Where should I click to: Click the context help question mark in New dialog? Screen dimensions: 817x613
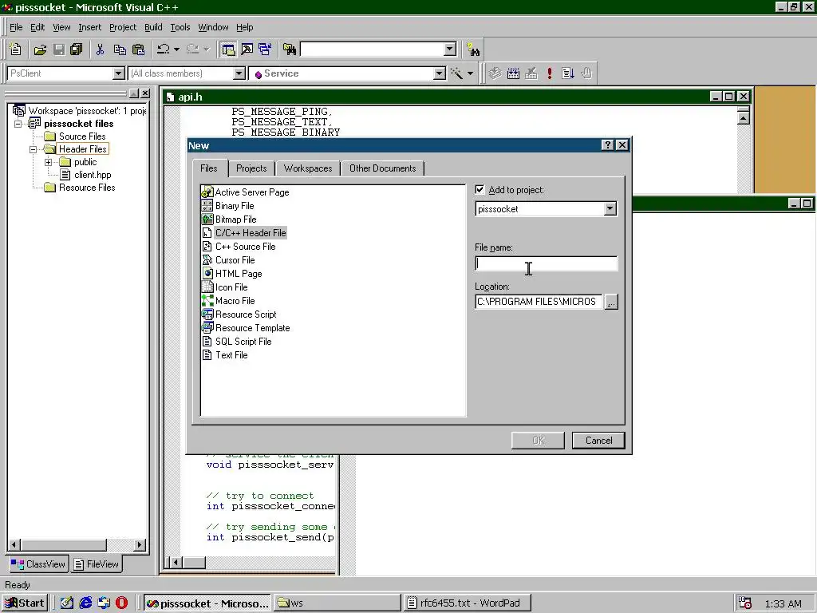click(607, 145)
